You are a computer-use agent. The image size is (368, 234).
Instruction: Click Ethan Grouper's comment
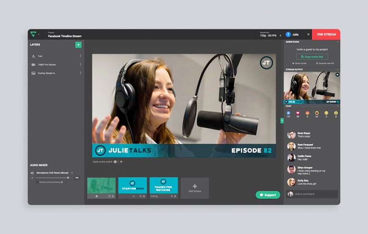(x=311, y=172)
